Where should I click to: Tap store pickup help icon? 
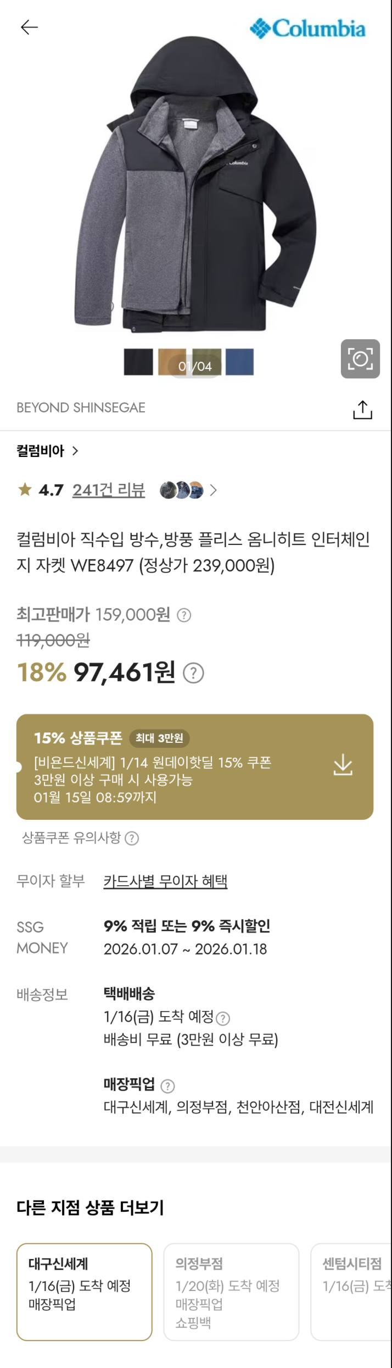point(167,1086)
